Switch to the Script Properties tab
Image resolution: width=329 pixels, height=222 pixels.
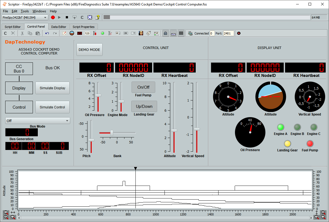[x=84, y=27]
